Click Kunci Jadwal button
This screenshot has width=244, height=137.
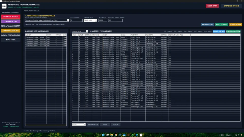tap(236, 25)
